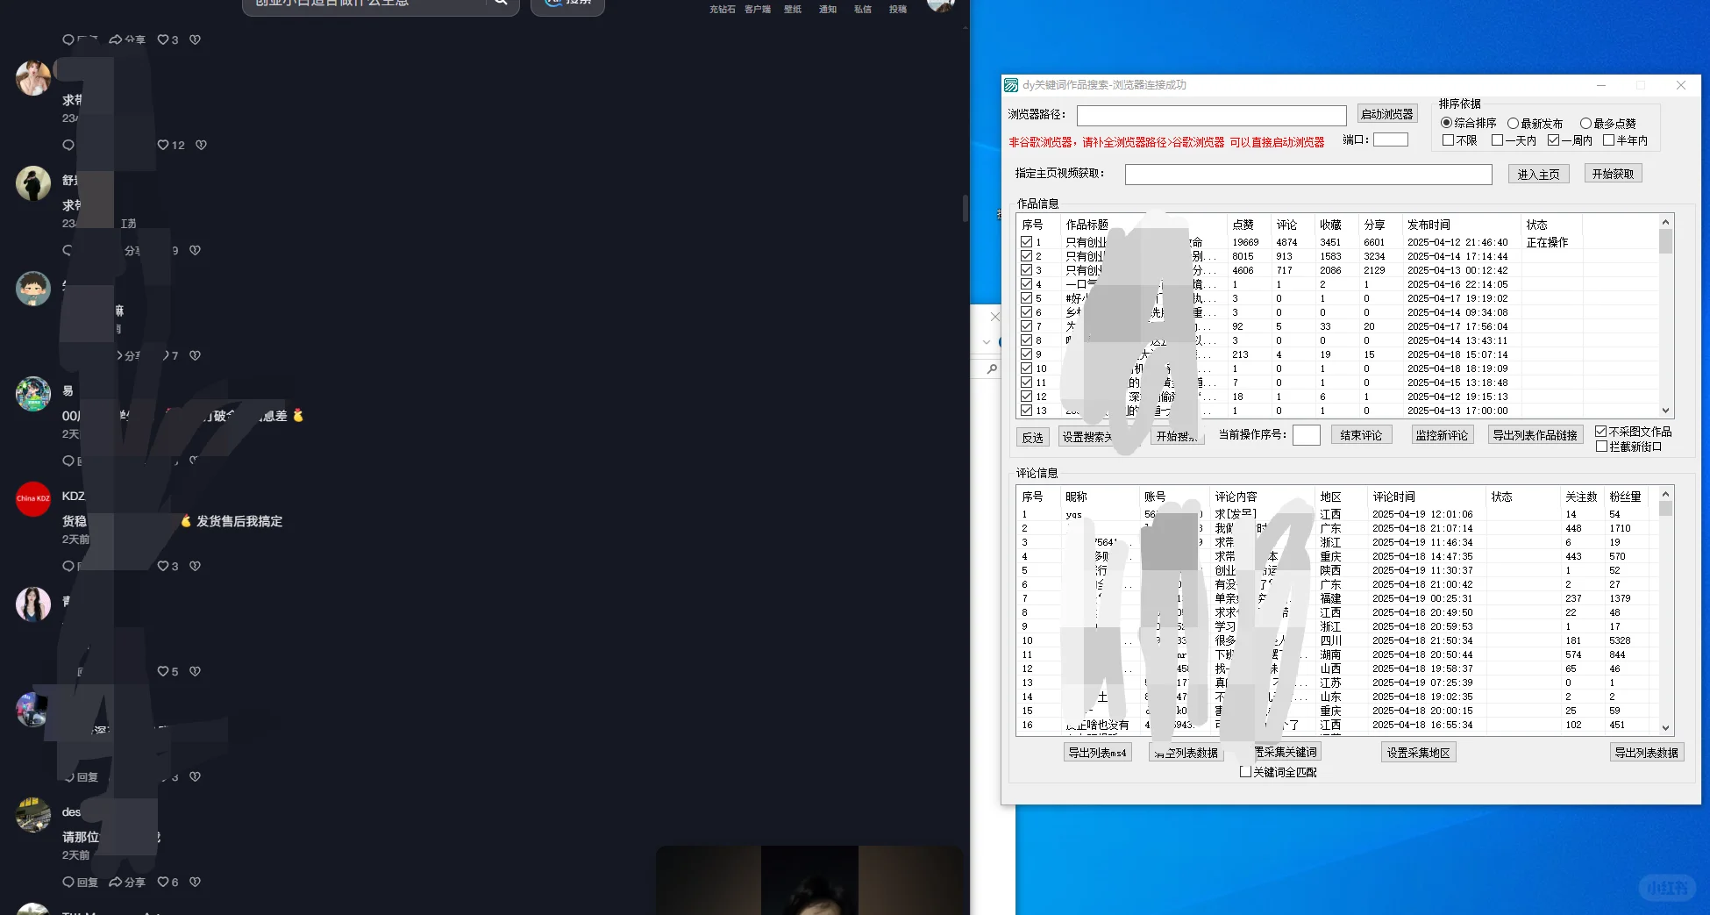Uncheck works list row 7 checkbox
The height and width of the screenshot is (915, 1710).
[x=1026, y=326]
